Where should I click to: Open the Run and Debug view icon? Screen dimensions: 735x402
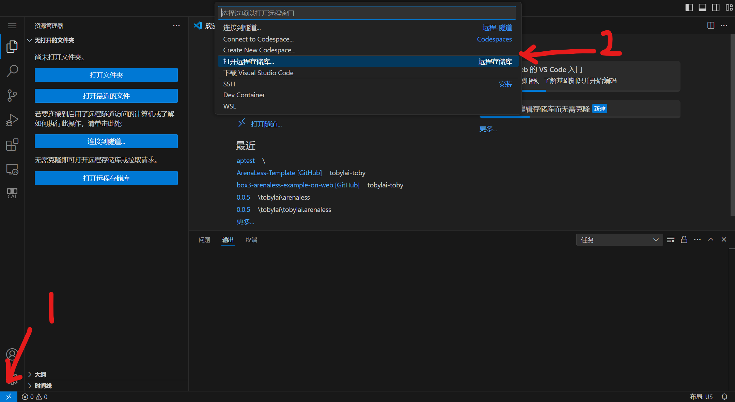12,120
